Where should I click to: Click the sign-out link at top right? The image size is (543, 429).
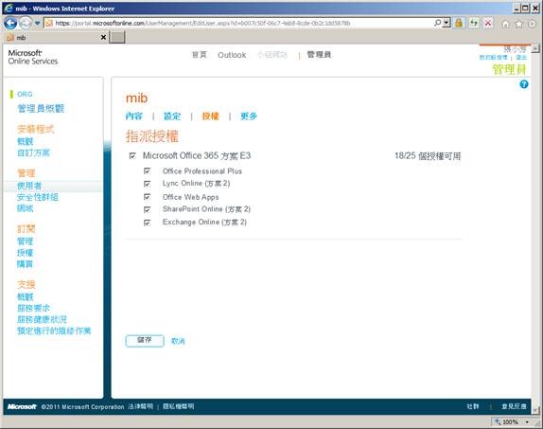coord(521,57)
